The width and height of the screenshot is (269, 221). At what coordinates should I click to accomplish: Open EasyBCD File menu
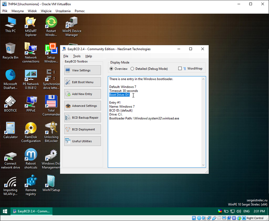click(66, 56)
